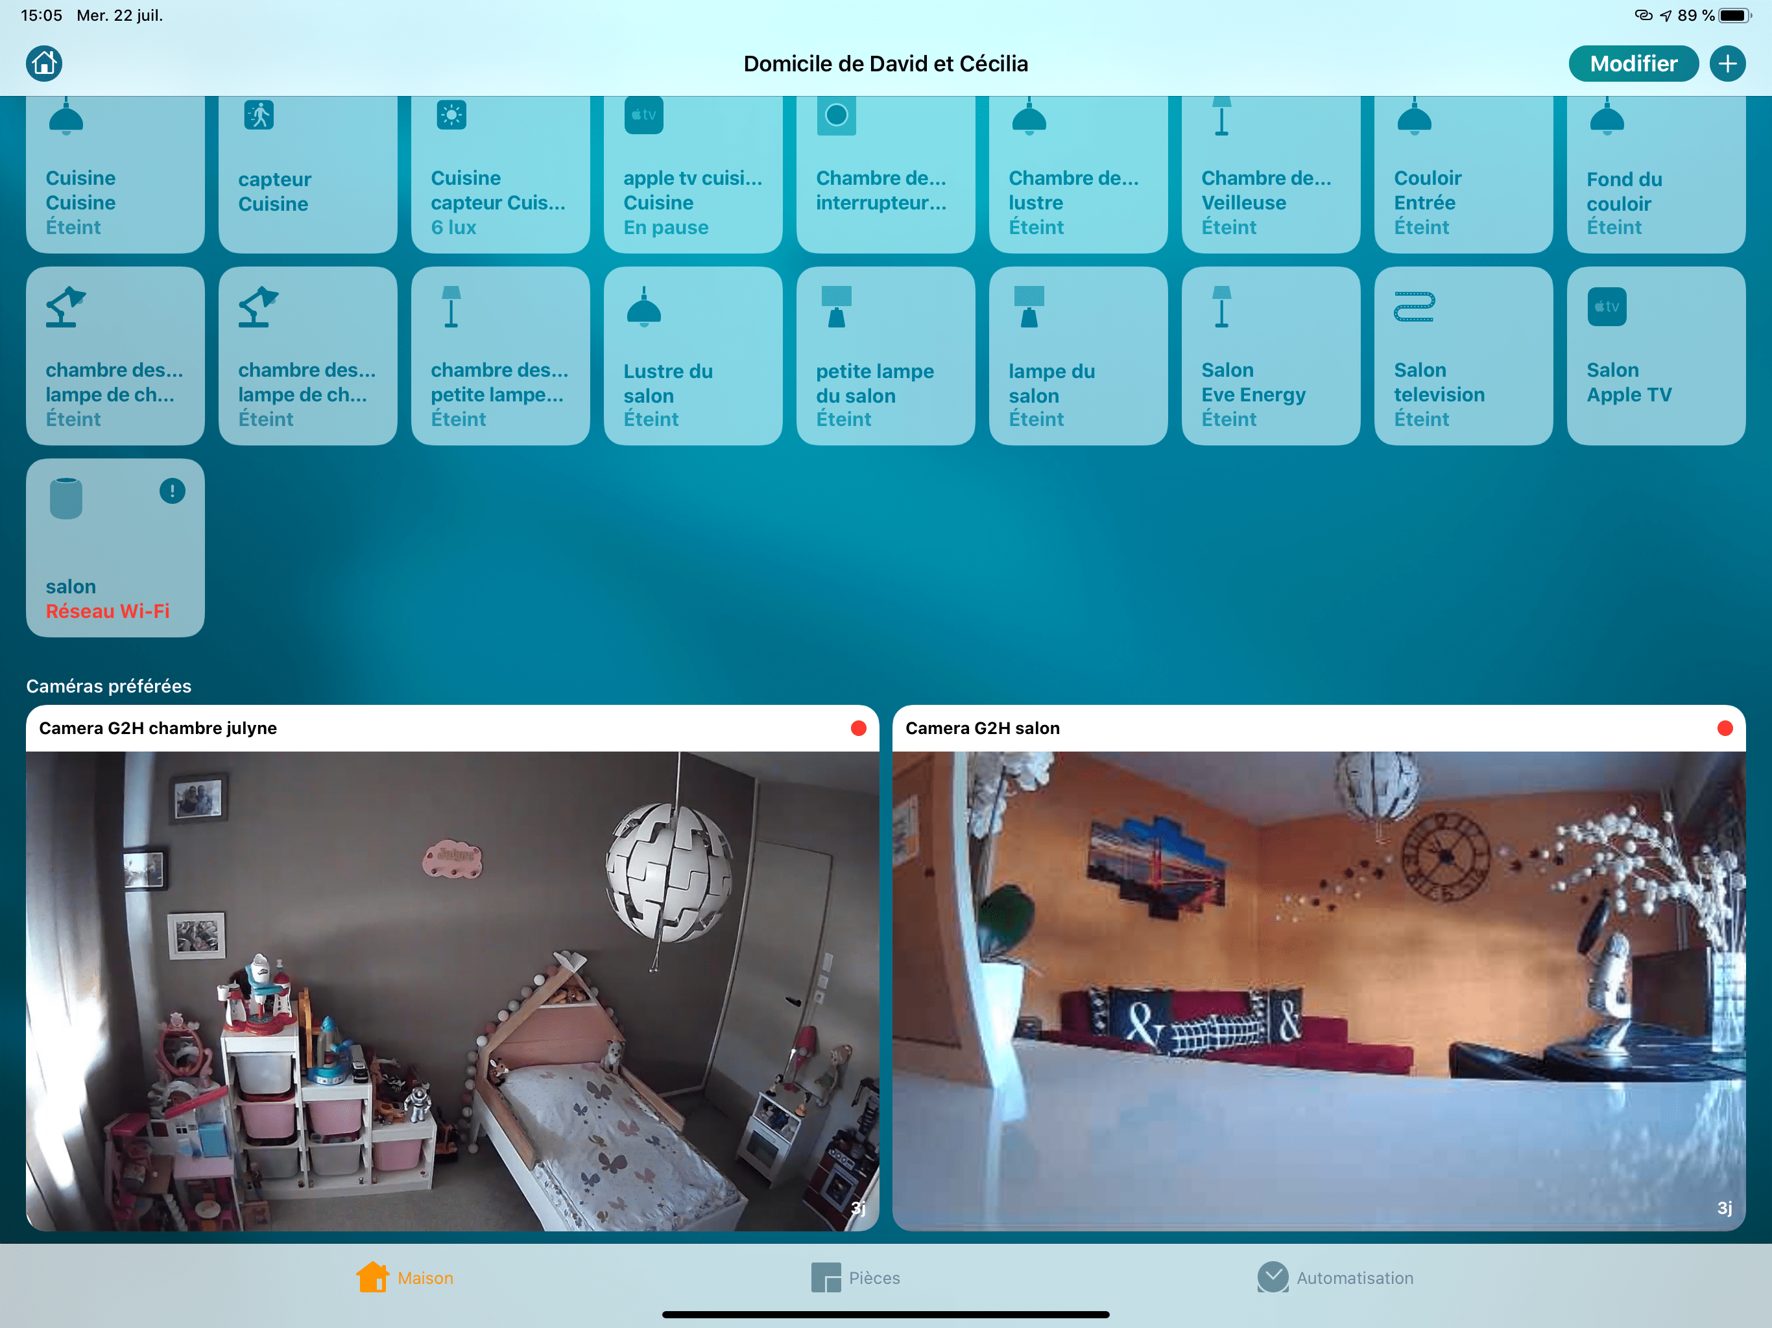Tap the home icon at top left

(44, 64)
